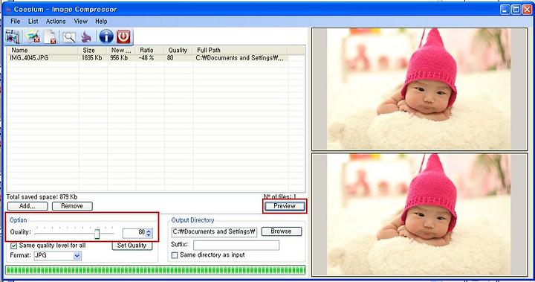
Task: Sort list by Size column header
Action: 93,51
